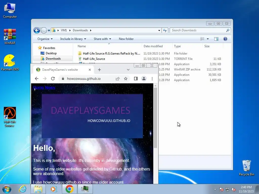
Task: Click scrollbar up arrow in Chrome
Action: 155,86
